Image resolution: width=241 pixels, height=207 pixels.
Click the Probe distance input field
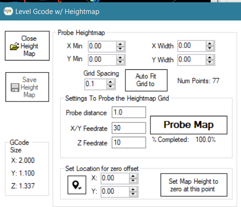(x=129, y=112)
